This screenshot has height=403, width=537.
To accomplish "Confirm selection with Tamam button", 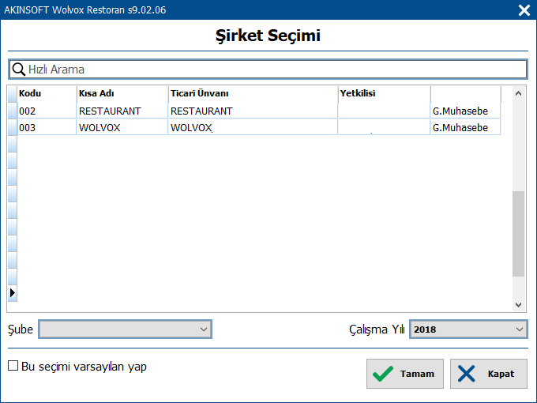I will pos(405,374).
